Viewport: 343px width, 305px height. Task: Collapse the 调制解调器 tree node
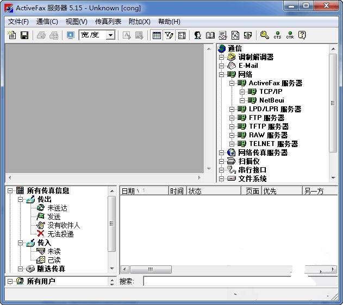pyautogui.click(x=221, y=57)
